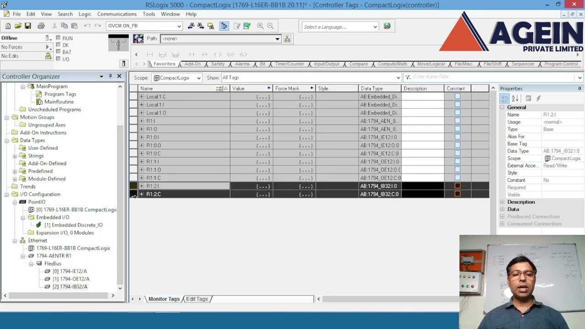This screenshot has height=329, width=585.
Task: Toggle Constant checkbox for Local:1:O tag
Action: point(457,113)
